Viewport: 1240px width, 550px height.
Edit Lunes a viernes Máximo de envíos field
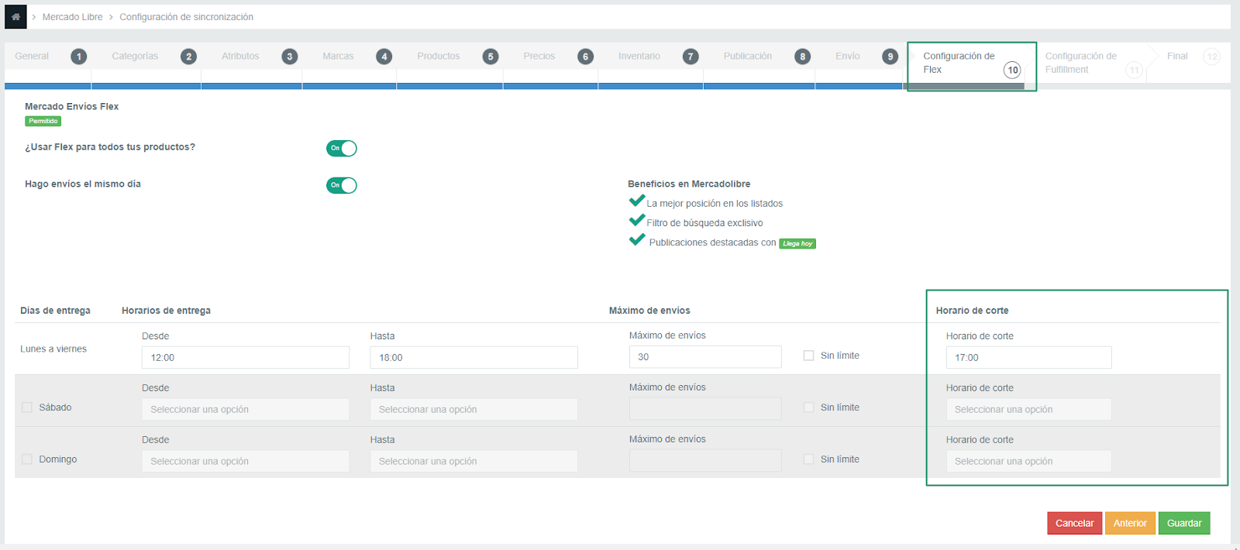click(x=705, y=356)
